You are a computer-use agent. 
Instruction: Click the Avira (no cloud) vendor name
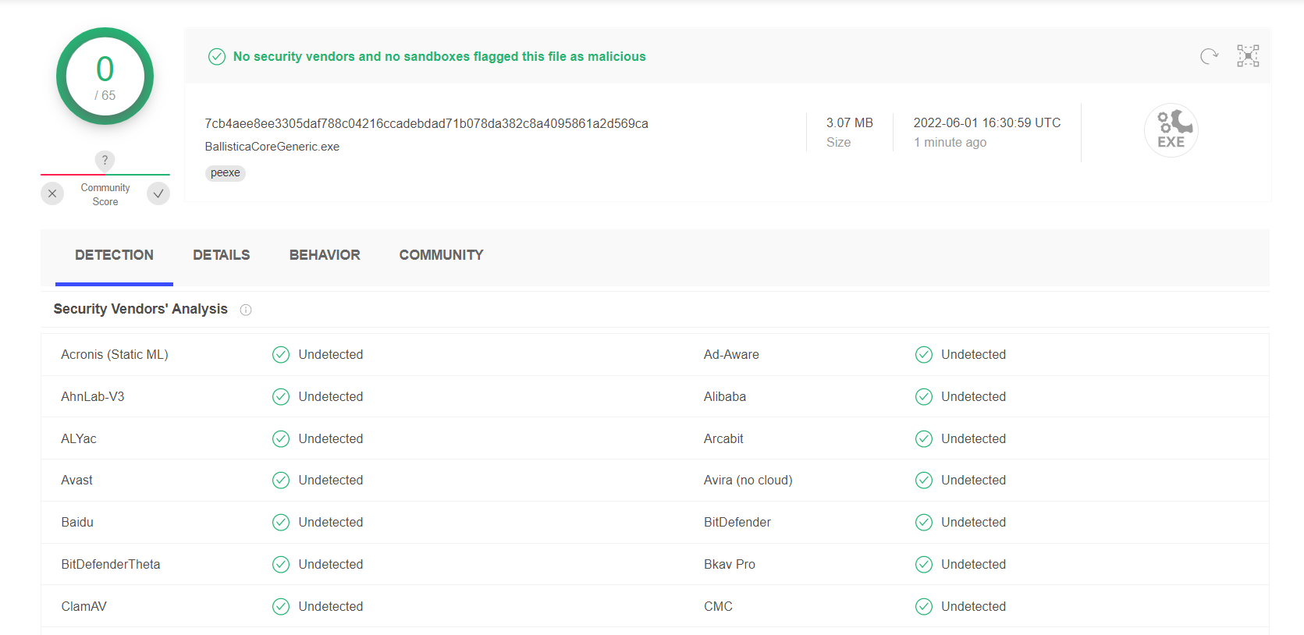tap(748, 481)
